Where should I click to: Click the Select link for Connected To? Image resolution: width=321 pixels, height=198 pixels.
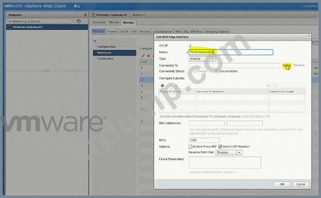click(x=286, y=66)
